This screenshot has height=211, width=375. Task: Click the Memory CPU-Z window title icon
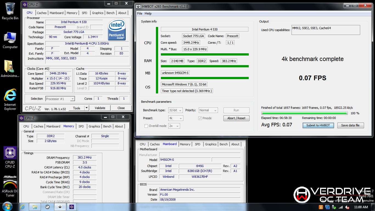(x=22, y=118)
